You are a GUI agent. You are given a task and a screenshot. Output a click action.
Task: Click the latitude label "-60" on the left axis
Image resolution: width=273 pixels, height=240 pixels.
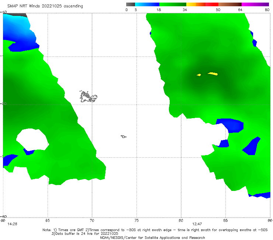click(3, 216)
